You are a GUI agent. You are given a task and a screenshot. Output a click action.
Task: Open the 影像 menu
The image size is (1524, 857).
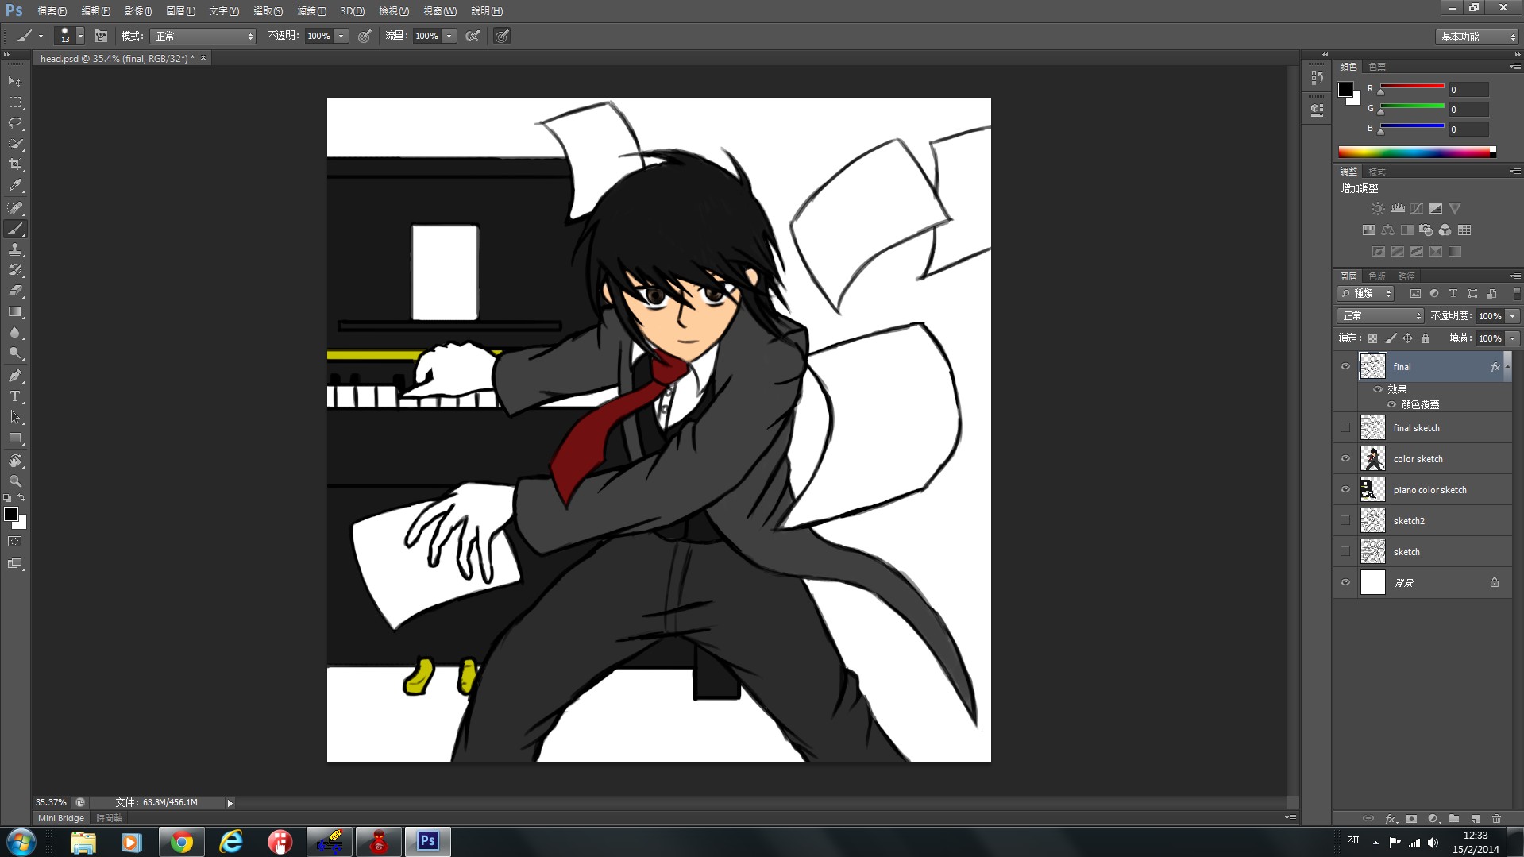pos(138,11)
